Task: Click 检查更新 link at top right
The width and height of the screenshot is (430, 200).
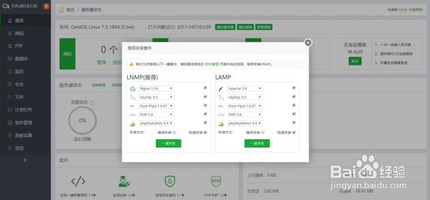Action: pyautogui.click(x=416, y=9)
